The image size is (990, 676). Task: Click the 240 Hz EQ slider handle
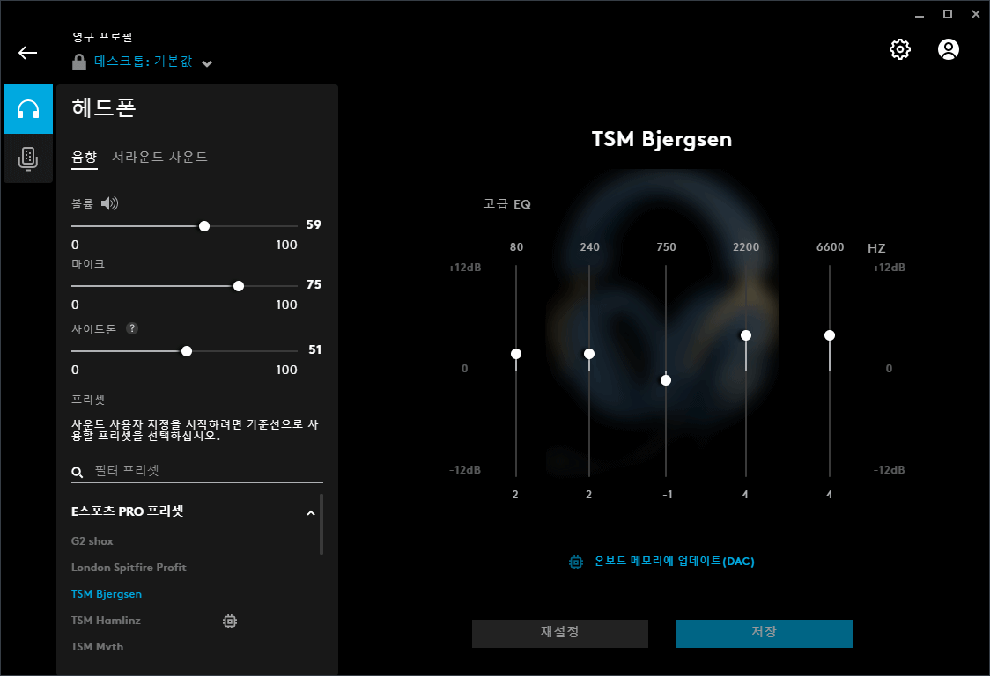[589, 354]
